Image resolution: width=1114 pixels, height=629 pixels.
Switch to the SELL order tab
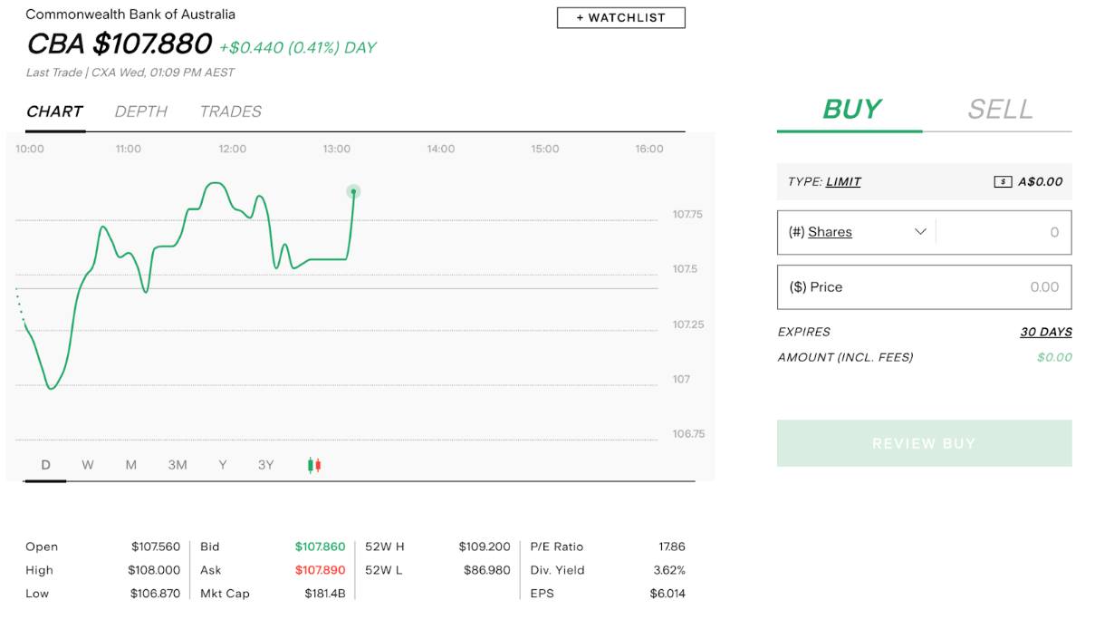pos(1000,109)
